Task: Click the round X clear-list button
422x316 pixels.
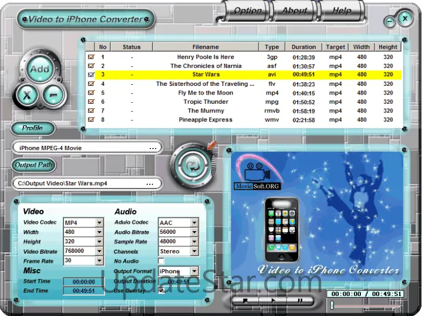Action: pyautogui.click(x=27, y=95)
